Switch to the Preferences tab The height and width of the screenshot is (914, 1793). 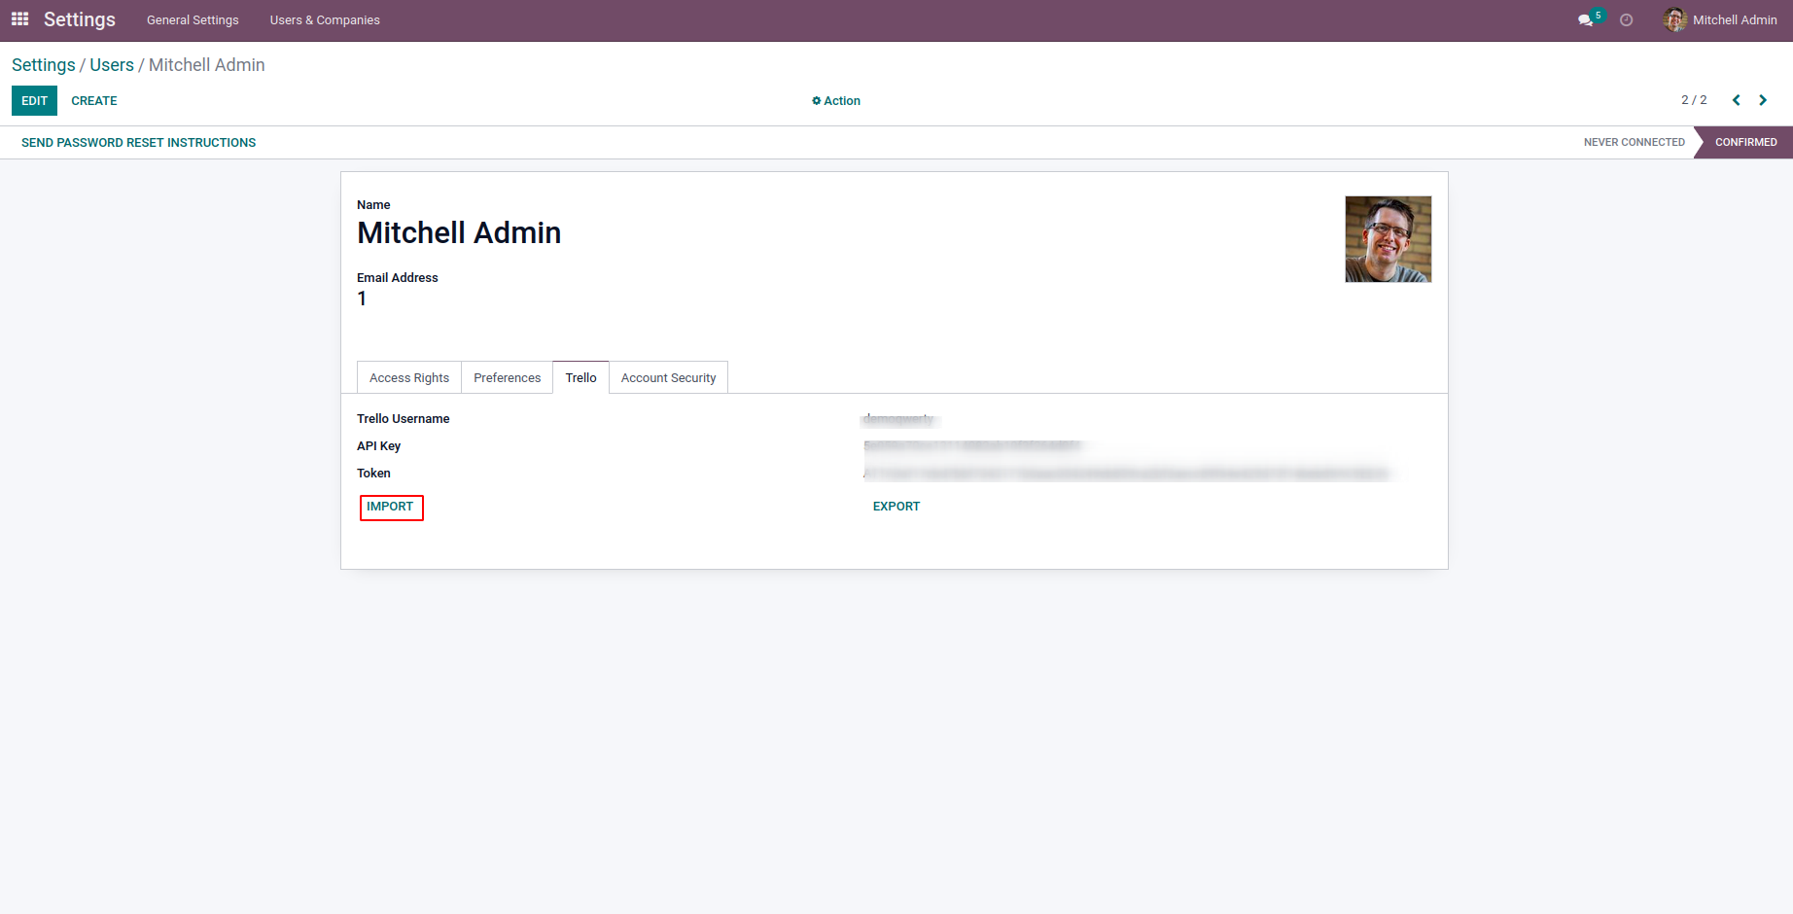point(507,378)
